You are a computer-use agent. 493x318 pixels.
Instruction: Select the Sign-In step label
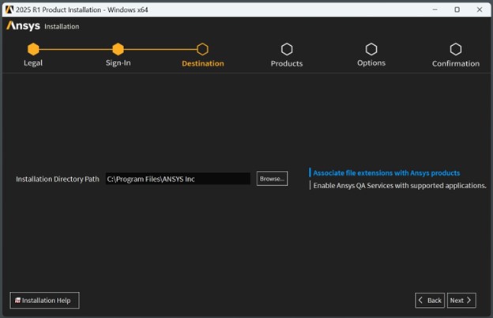click(119, 63)
